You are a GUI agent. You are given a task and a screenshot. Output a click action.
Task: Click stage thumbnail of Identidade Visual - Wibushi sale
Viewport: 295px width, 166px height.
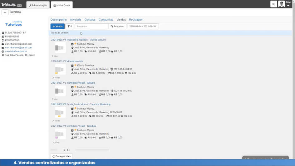click(x=60, y=91)
